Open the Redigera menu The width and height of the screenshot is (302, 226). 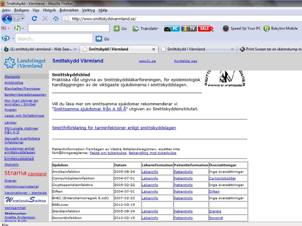[21, 10]
